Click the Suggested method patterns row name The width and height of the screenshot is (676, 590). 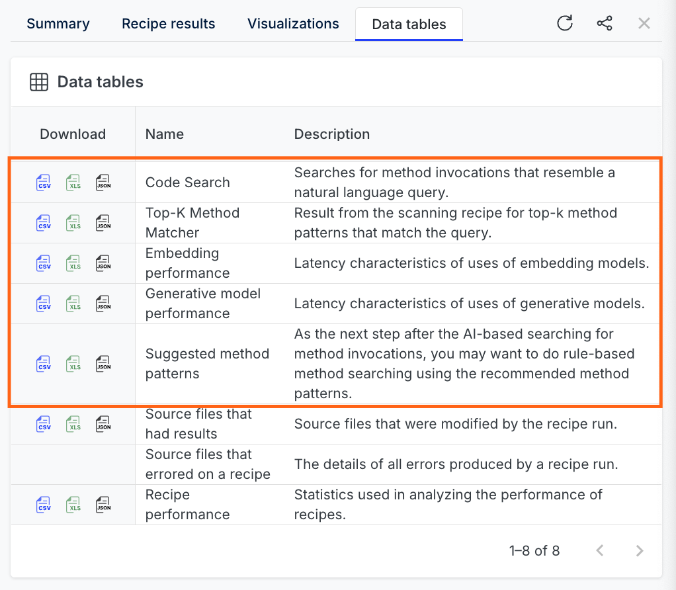(208, 364)
